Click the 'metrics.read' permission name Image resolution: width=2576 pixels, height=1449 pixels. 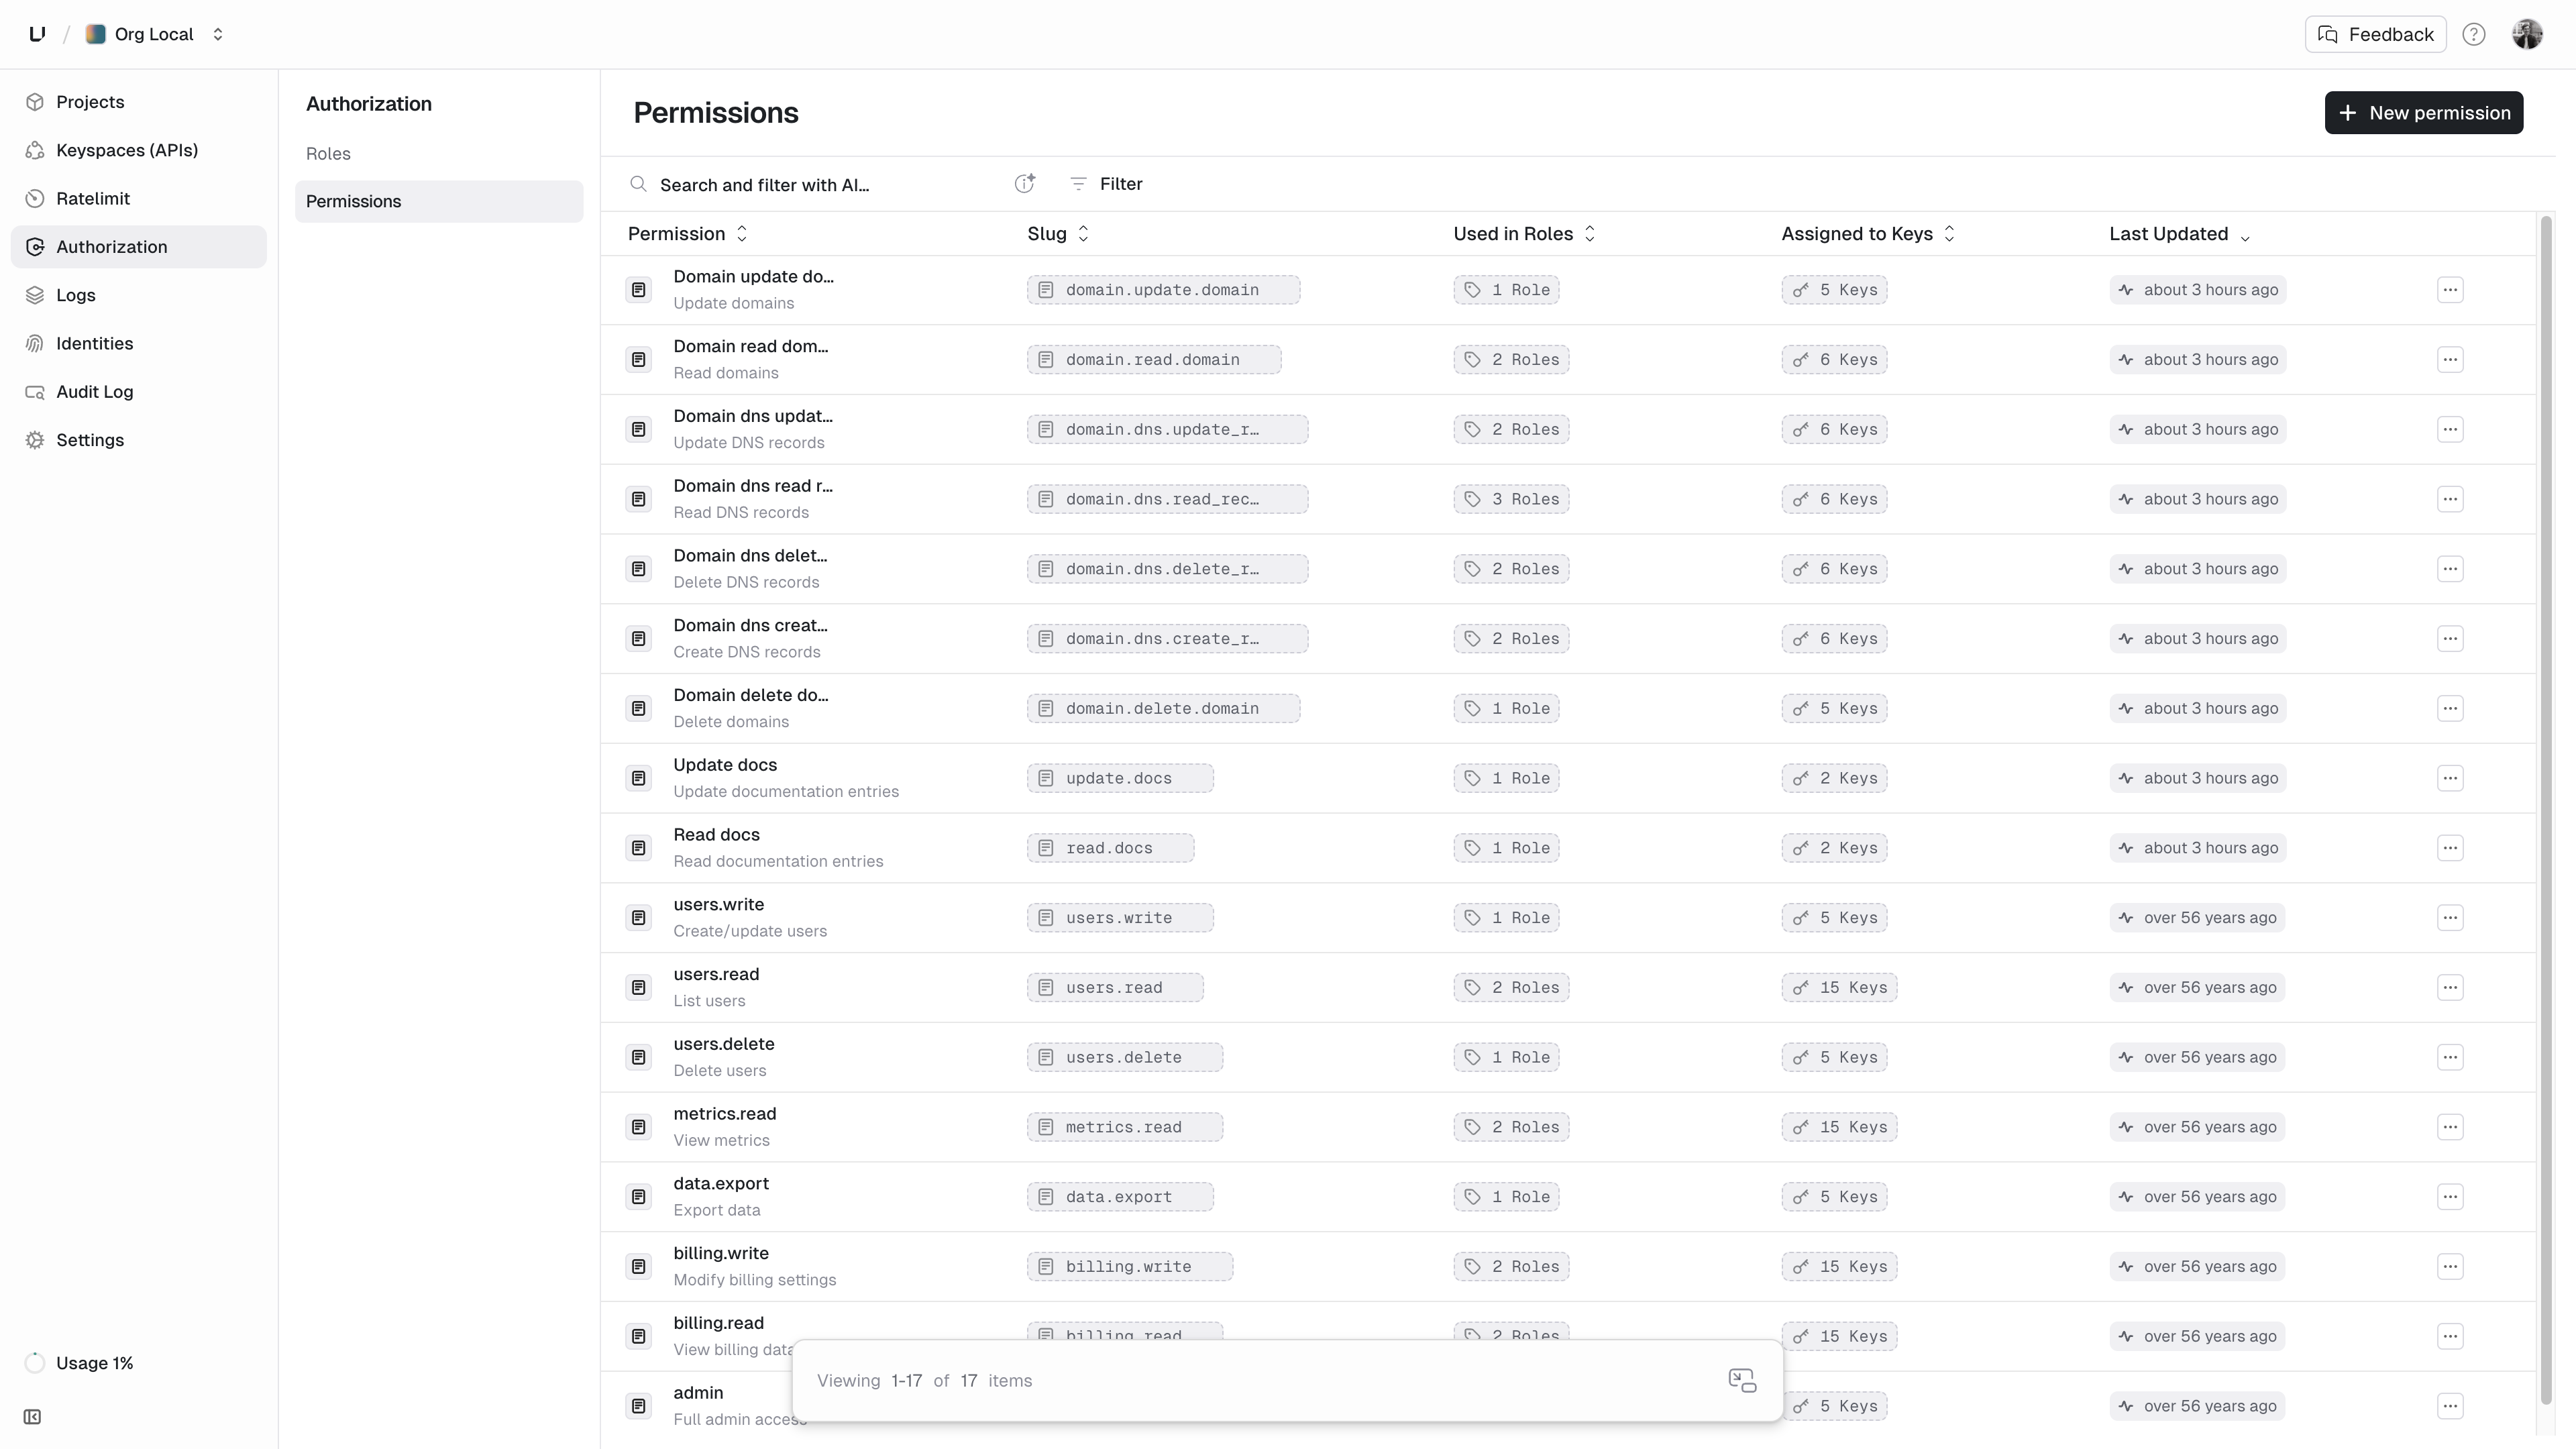[x=725, y=1114]
